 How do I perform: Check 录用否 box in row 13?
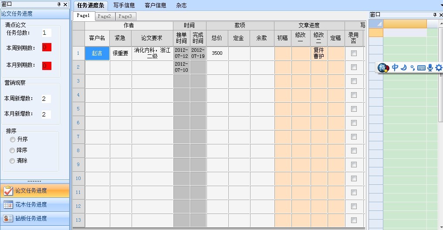354,220
